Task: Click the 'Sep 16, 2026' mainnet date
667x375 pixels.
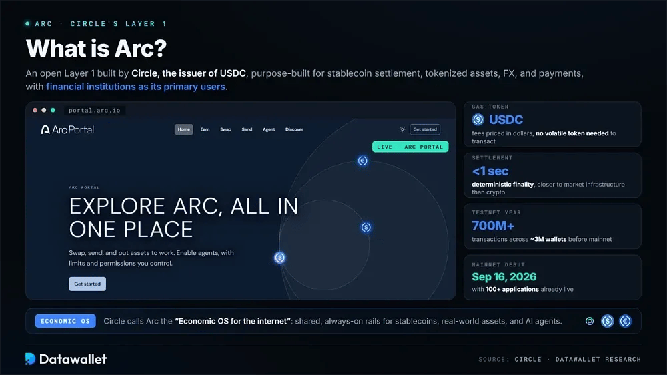Action: click(504, 277)
